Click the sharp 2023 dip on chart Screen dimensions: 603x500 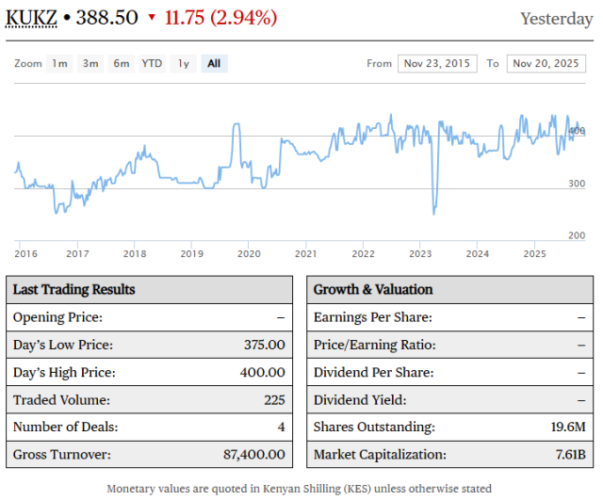pos(434,211)
